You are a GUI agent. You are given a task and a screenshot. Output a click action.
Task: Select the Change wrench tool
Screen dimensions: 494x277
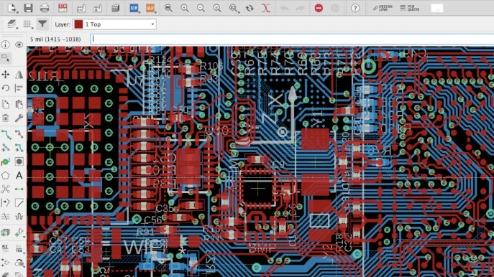point(19,118)
